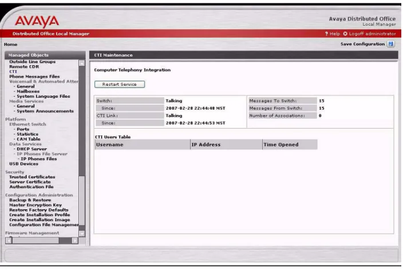
Task: Click the Firmware Management heading
Action: (32, 233)
